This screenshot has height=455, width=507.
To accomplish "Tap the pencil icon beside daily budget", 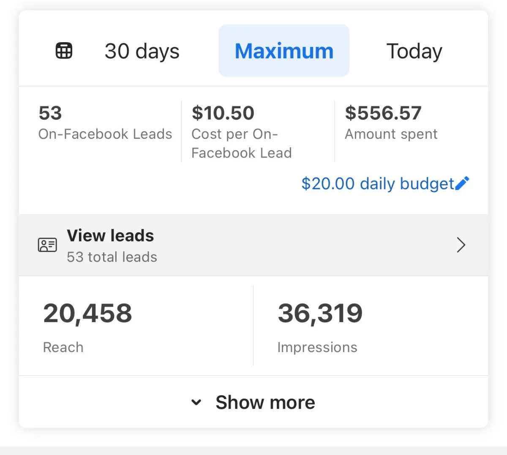I will 462,184.
